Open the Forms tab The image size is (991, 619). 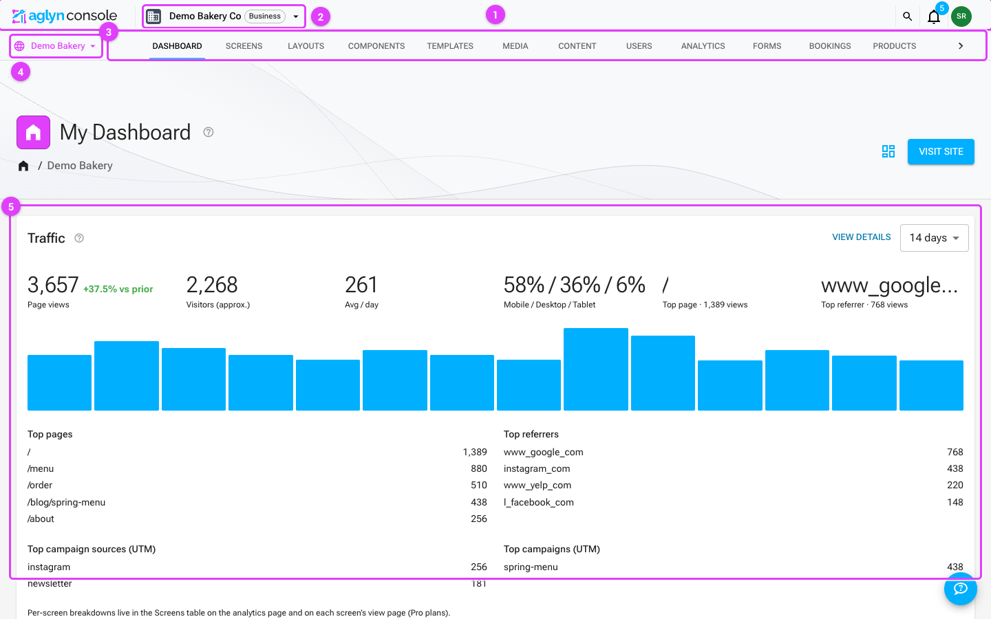(767, 46)
